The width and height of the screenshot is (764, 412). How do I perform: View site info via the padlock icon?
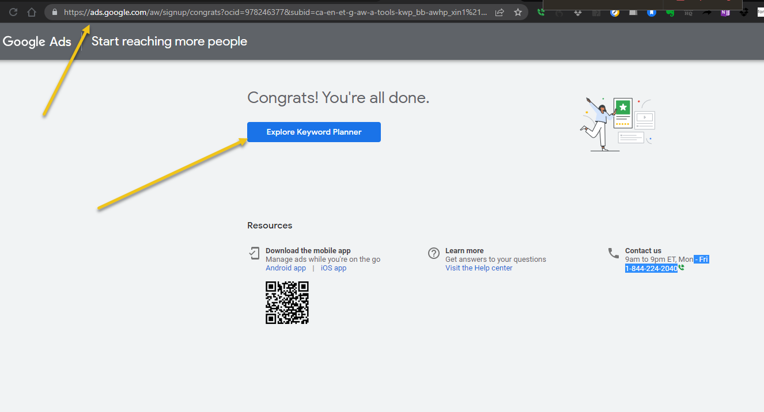coord(55,12)
